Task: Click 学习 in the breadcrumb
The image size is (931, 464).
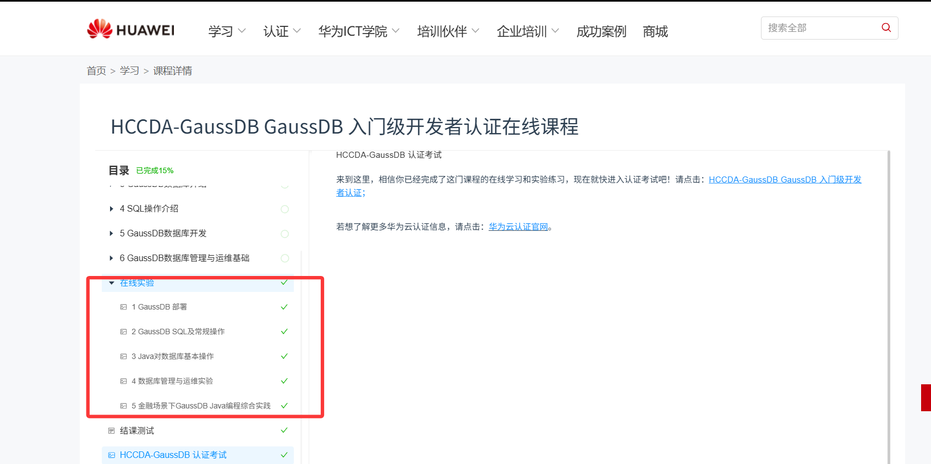Action: pyautogui.click(x=129, y=71)
